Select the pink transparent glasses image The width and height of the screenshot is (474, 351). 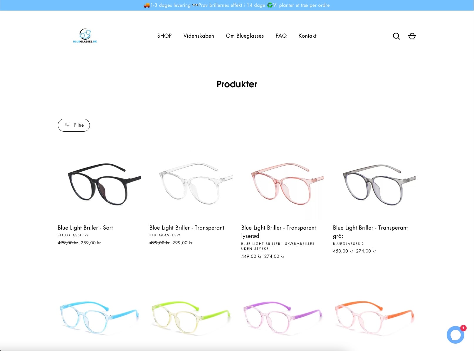click(x=283, y=184)
